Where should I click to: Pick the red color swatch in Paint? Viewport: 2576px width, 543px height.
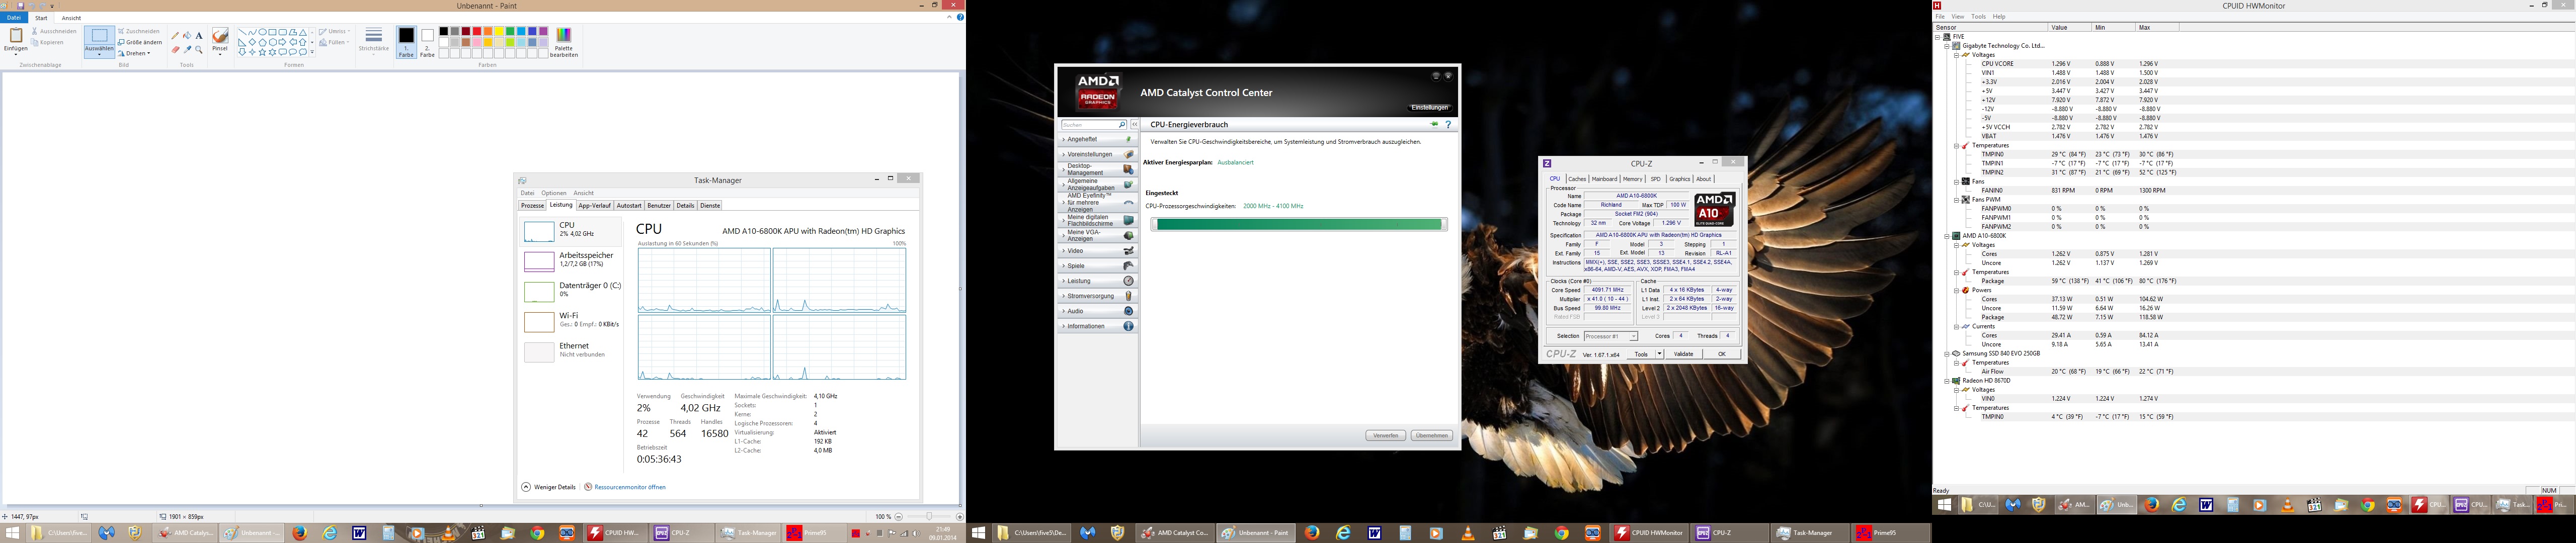pos(477,31)
